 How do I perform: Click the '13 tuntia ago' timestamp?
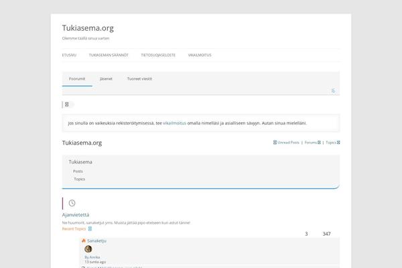[x=95, y=262]
